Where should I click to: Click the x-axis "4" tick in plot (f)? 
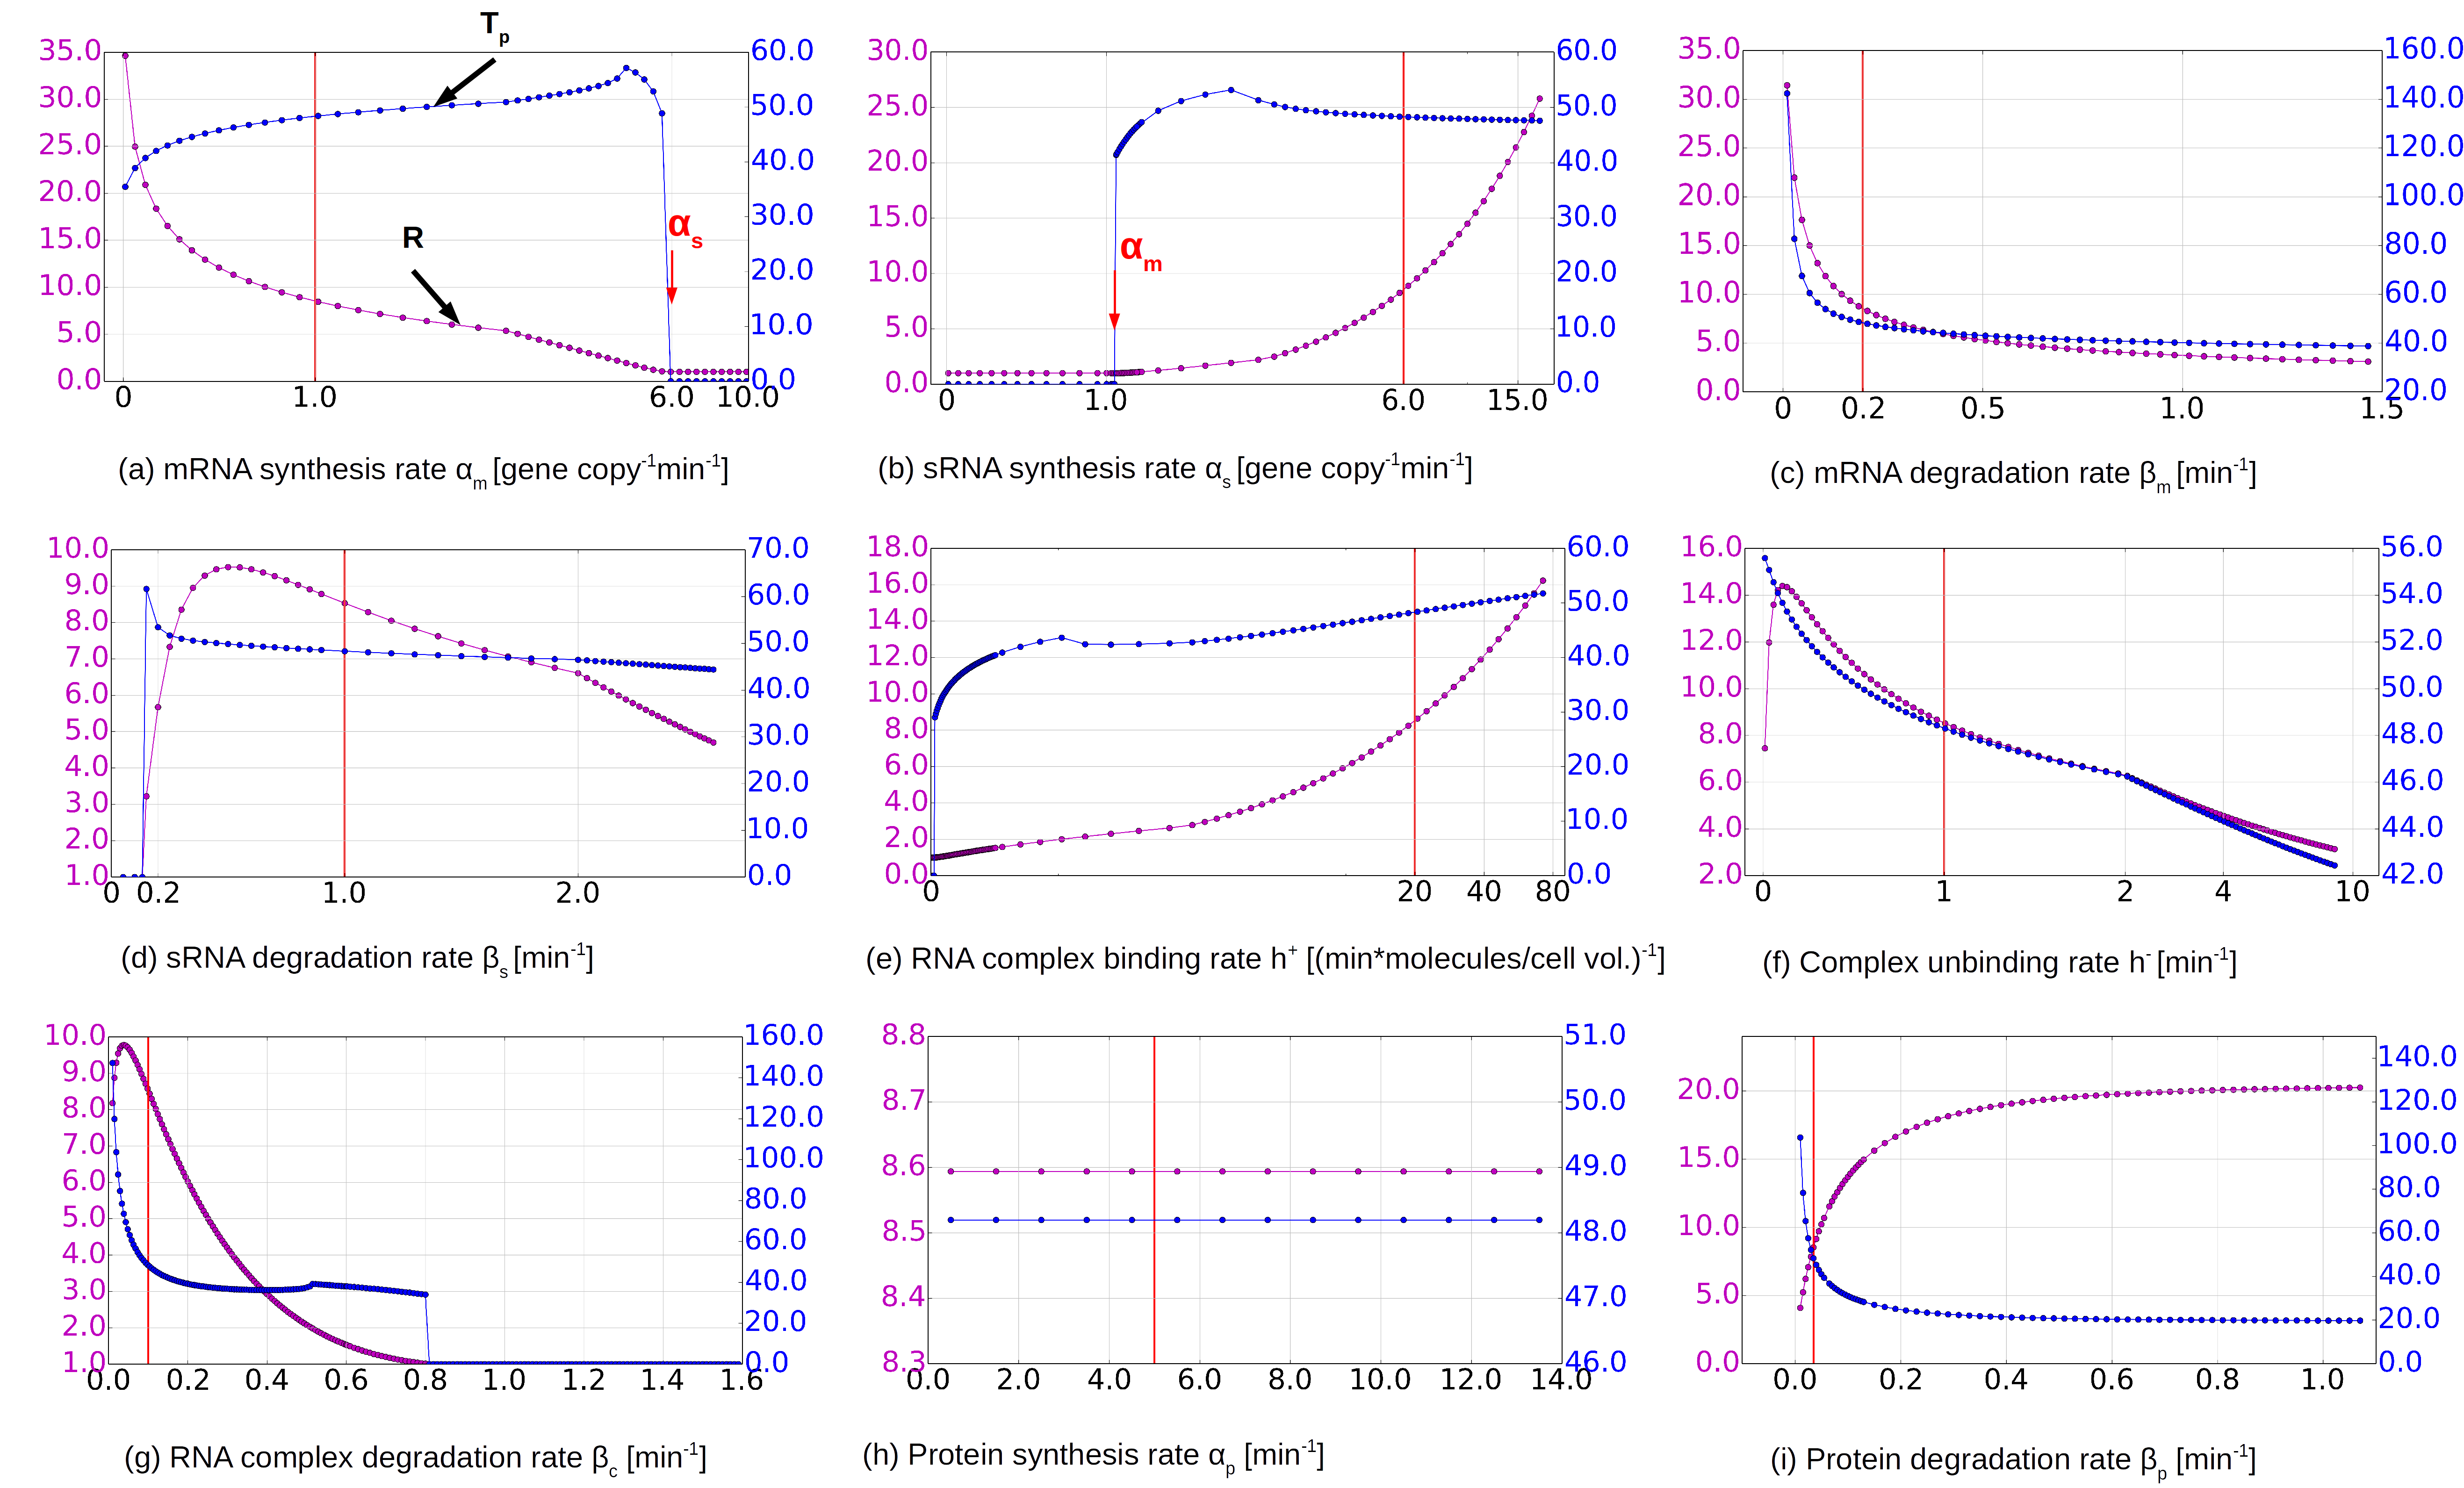(x=2223, y=891)
